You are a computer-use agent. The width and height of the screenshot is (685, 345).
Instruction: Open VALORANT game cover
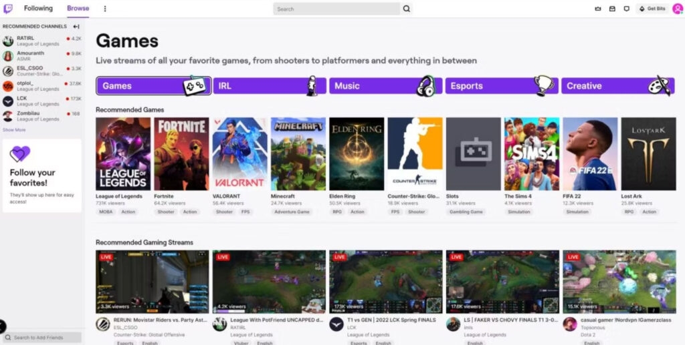click(x=240, y=153)
